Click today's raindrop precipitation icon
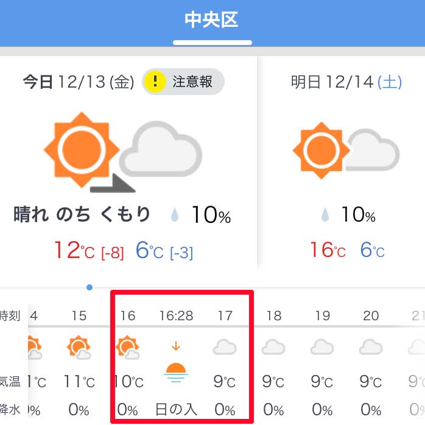This screenshot has height=425, width=425. (175, 215)
